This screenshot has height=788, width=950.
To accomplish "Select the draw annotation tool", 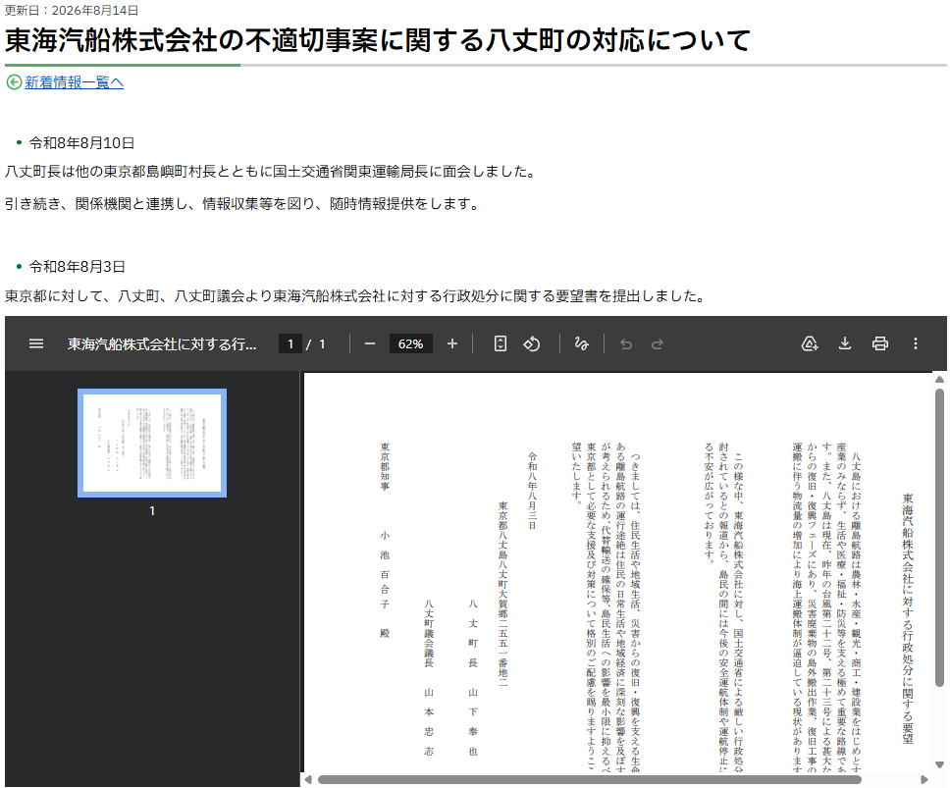I will coord(581,344).
